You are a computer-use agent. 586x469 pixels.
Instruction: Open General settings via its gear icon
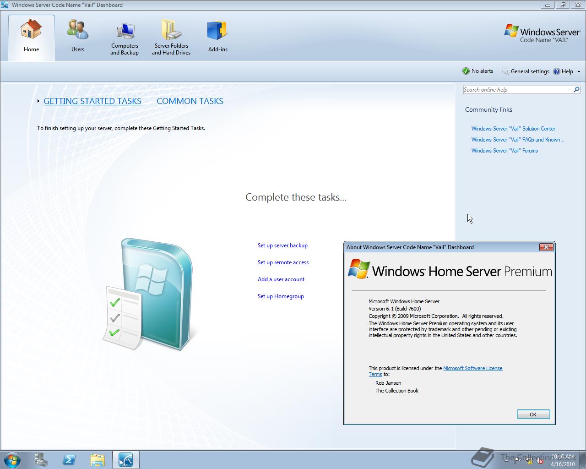tap(505, 71)
